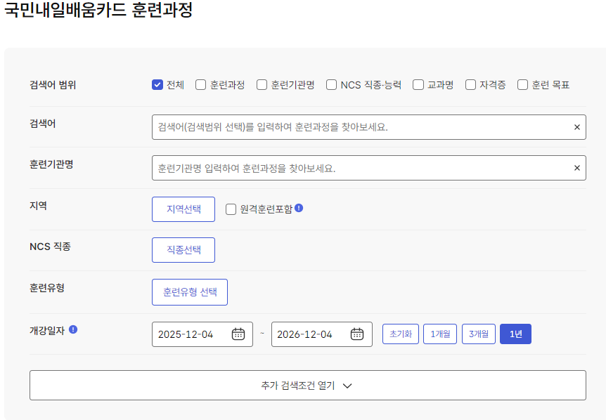Show info tooltip next to 원격훈련포함
This screenshot has width=606, height=420.
tap(299, 208)
